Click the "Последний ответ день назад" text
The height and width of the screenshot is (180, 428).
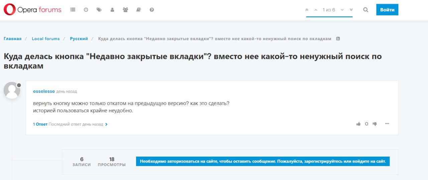76,124
